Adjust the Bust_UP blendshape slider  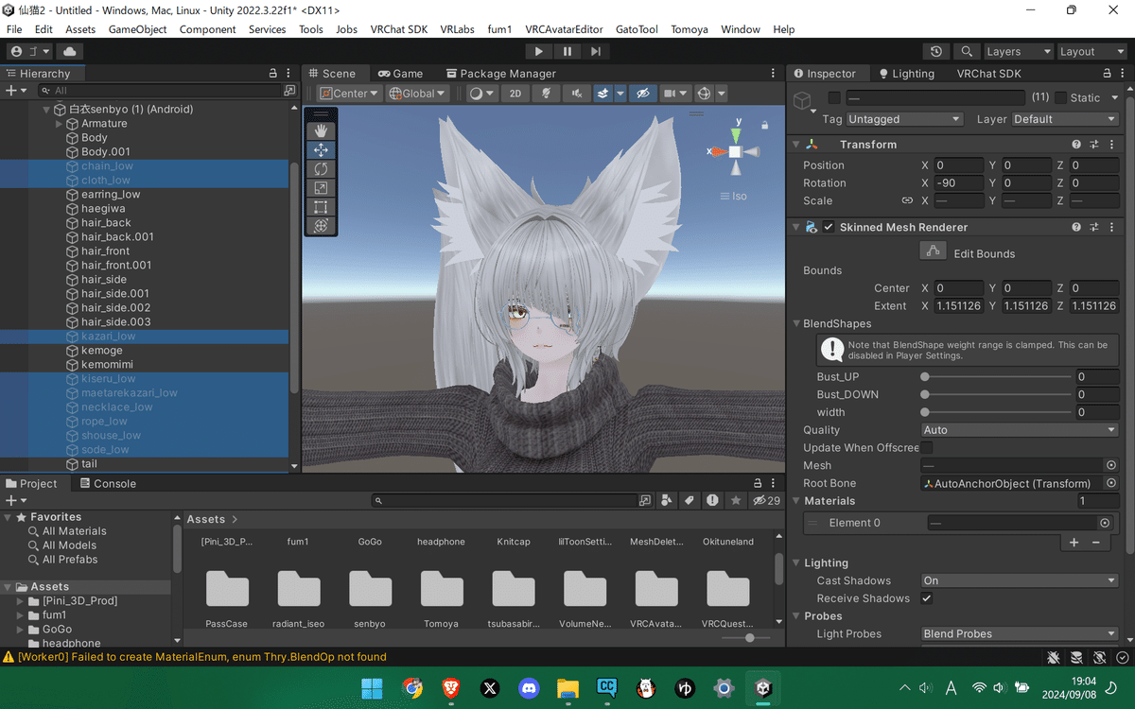[997, 376]
